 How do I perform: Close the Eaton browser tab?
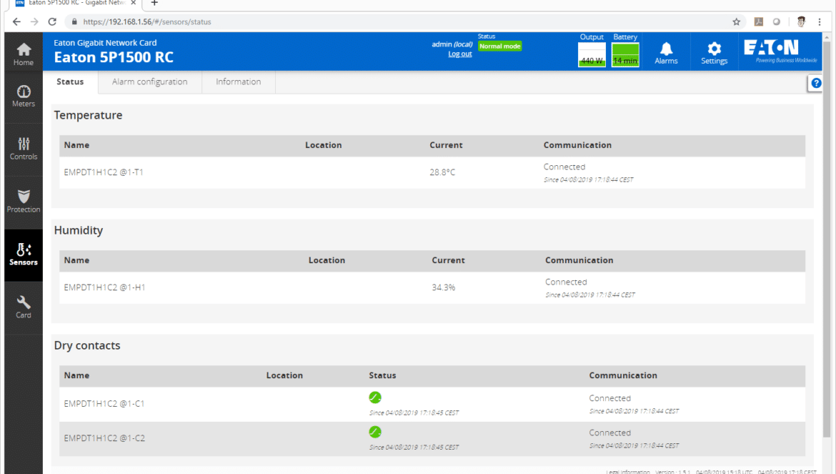coord(134,3)
